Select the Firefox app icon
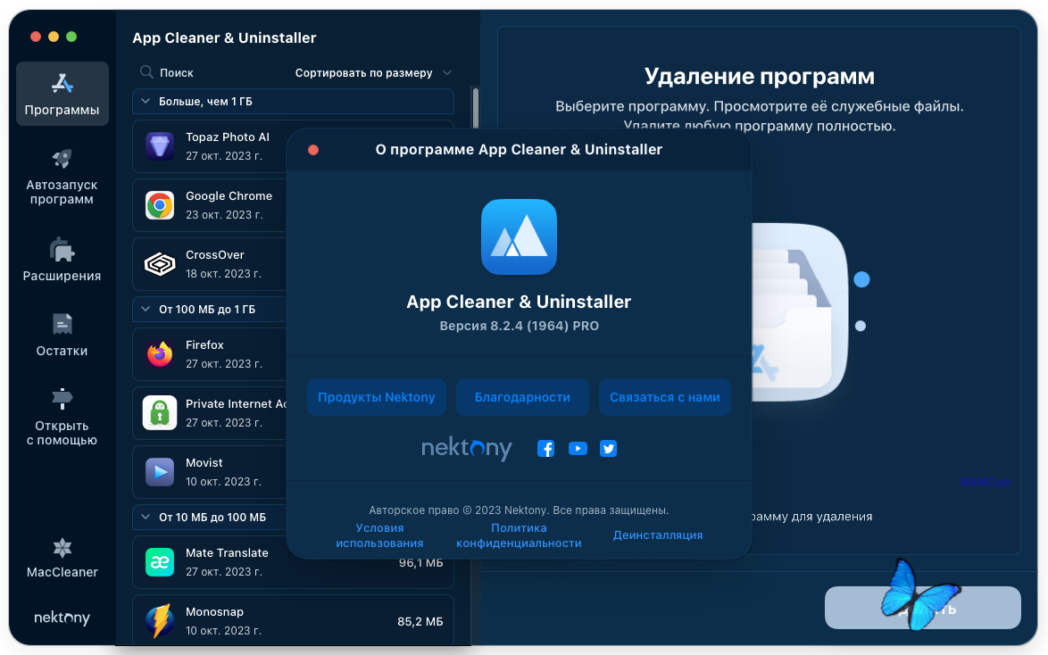1048x655 pixels. [160, 353]
